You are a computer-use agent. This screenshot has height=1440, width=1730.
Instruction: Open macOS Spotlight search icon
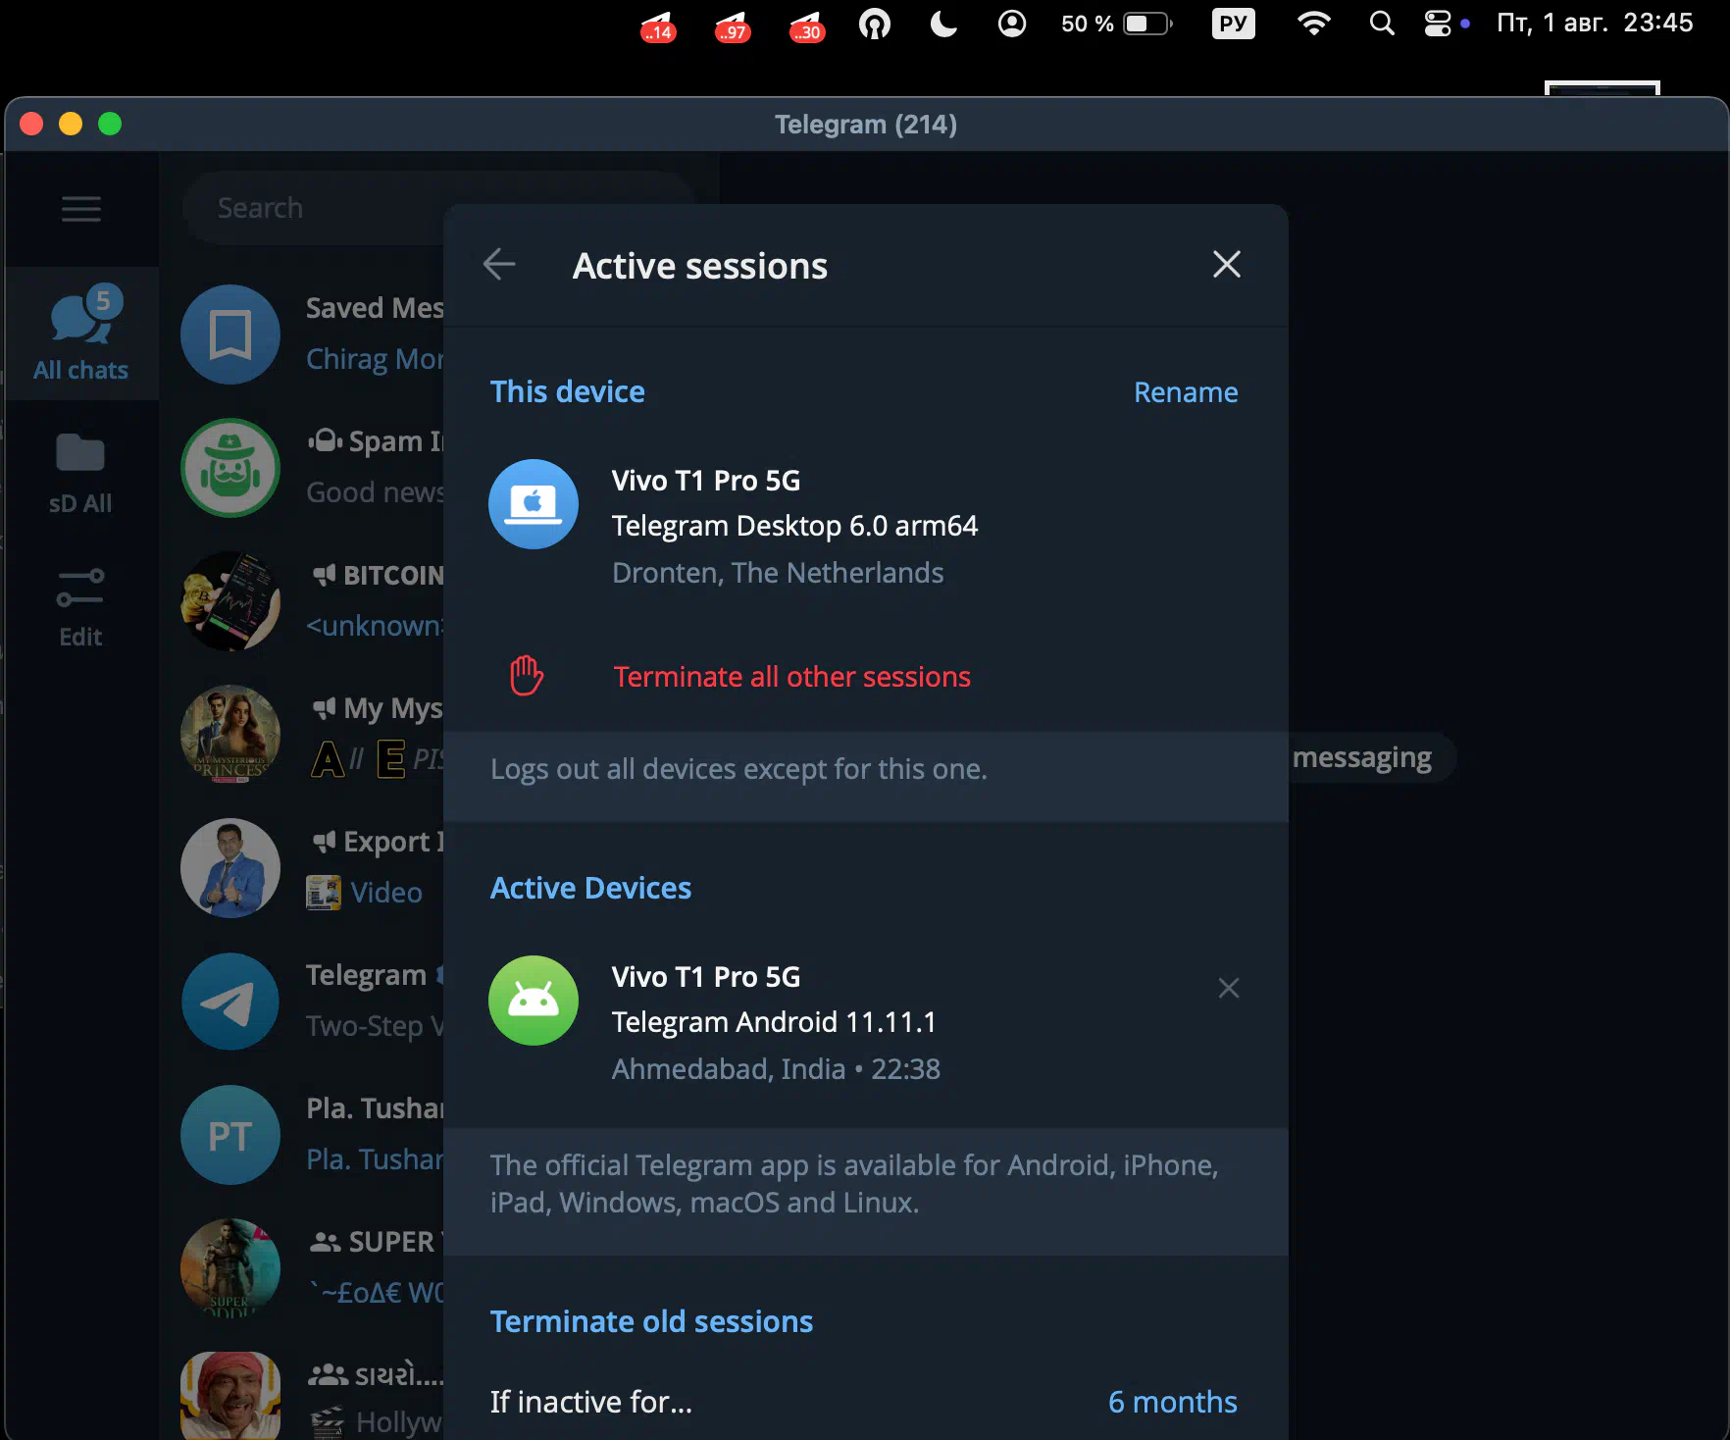(1381, 24)
